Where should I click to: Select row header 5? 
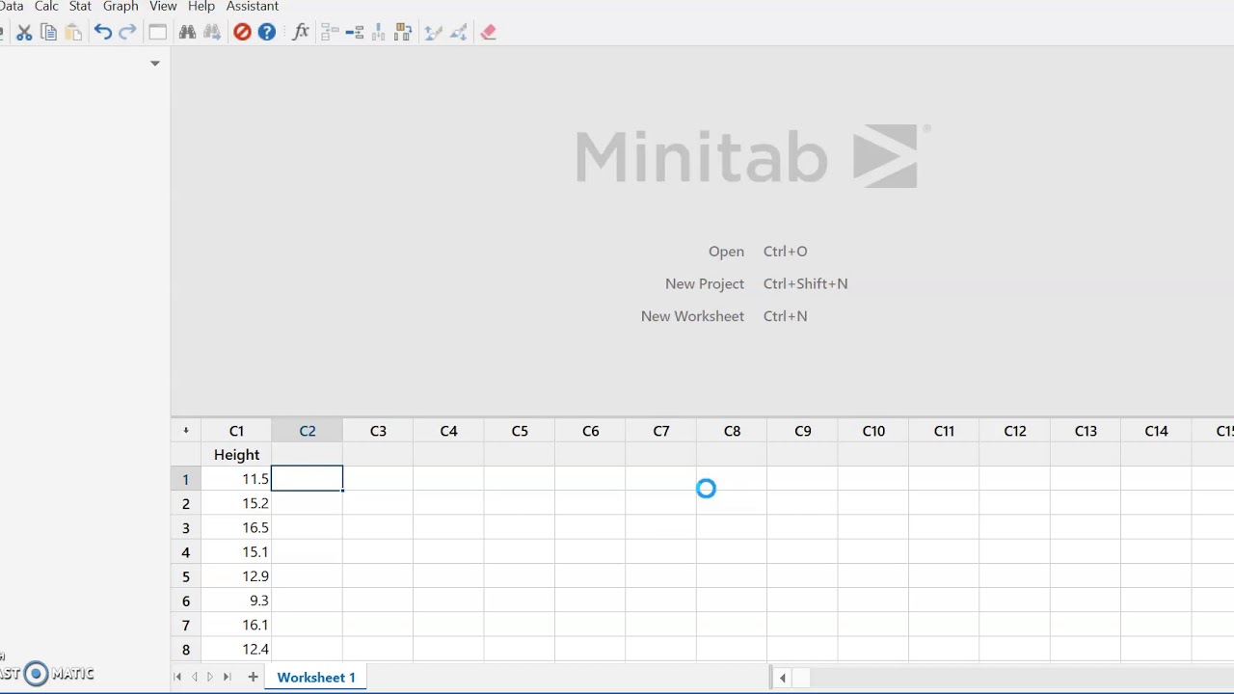click(186, 576)
